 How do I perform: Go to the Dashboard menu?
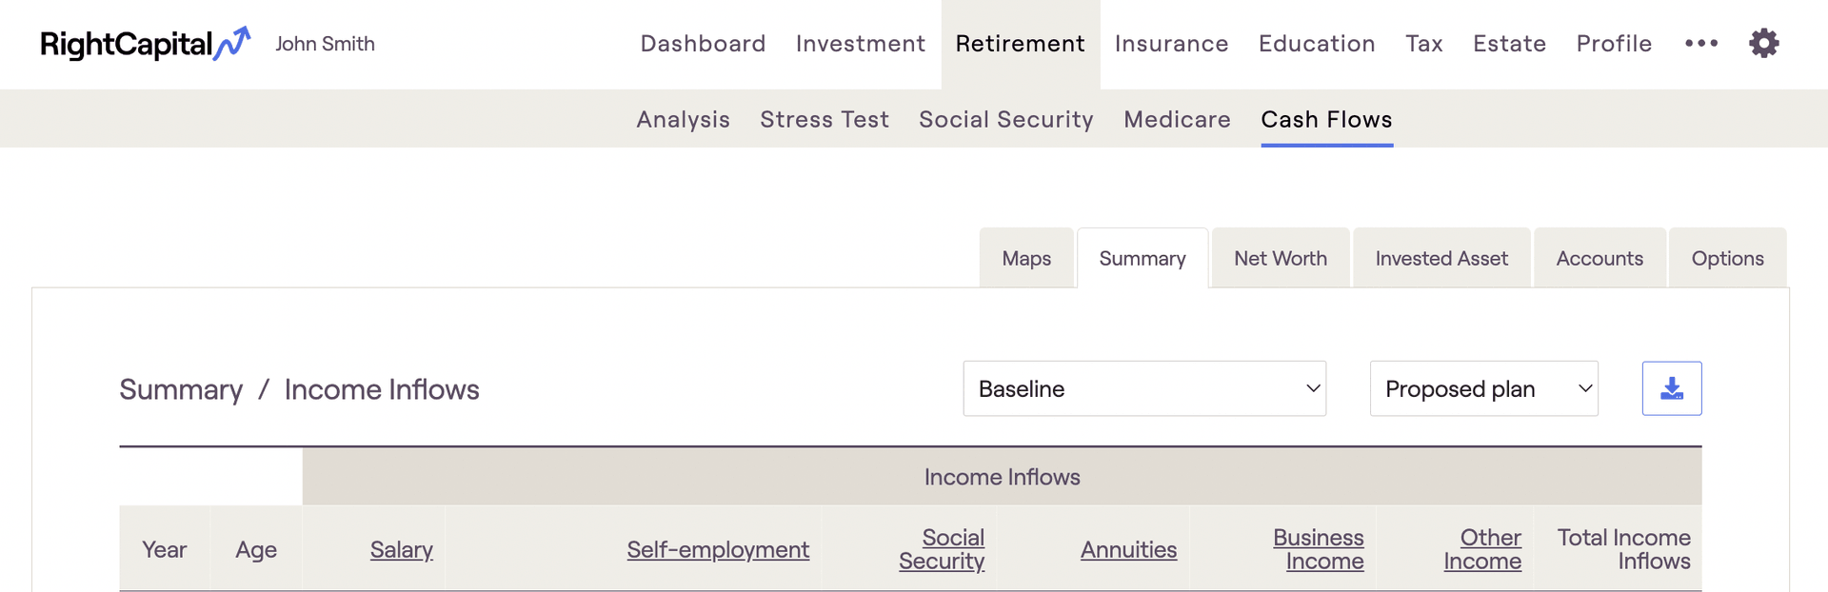703,44
